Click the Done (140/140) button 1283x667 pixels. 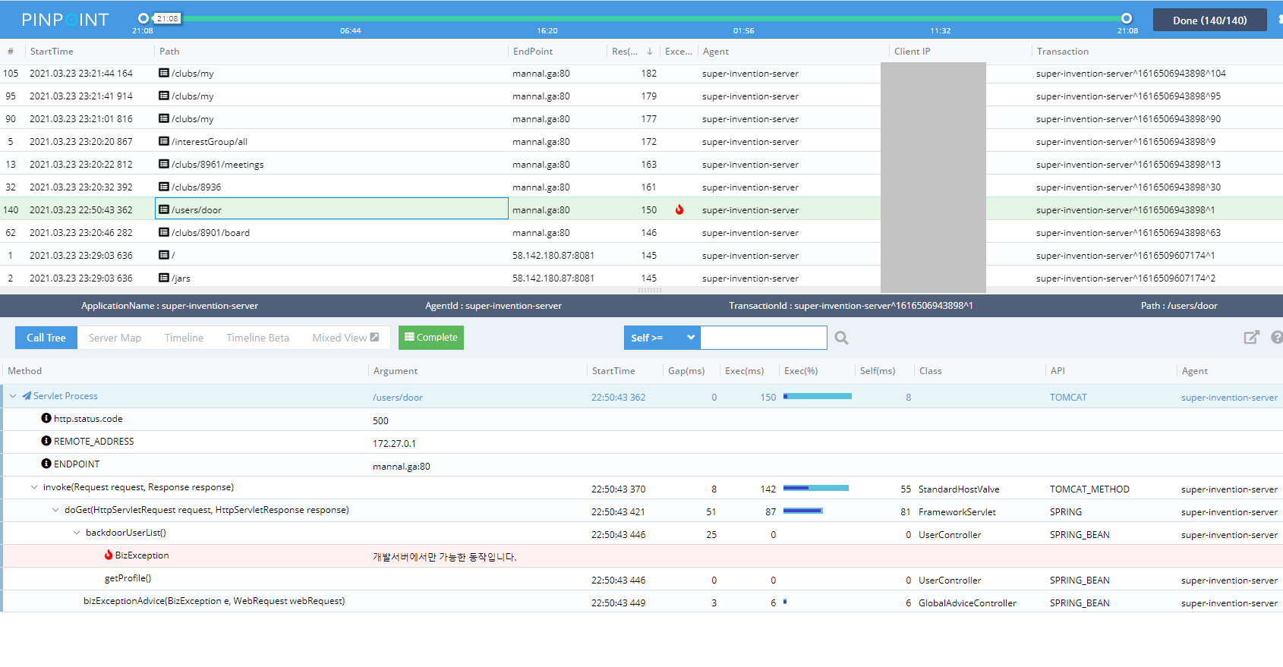click(1209, 20)
